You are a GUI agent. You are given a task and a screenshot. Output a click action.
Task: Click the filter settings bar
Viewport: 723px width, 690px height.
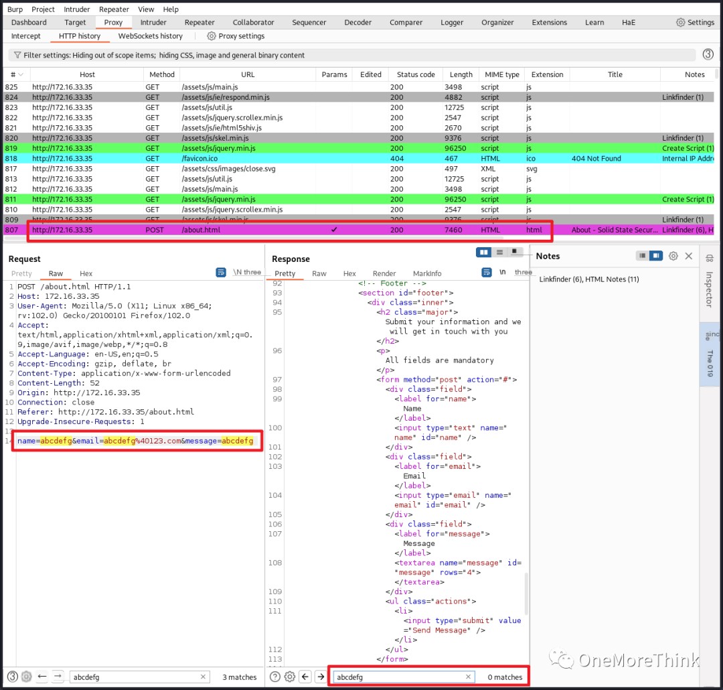[x=352, y=55]
